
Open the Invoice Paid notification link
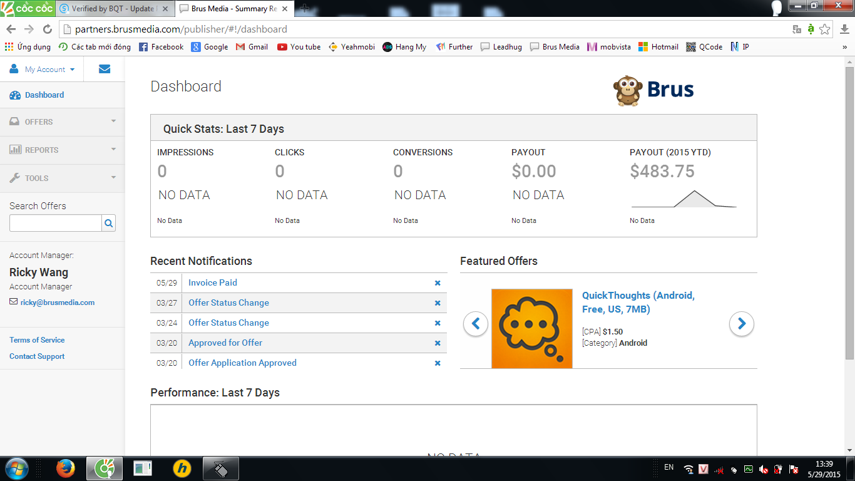coord(213,283)
